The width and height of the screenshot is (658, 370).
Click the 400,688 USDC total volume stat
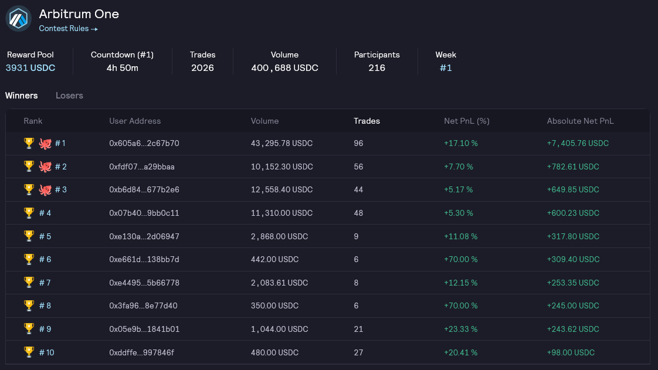coord(284,68)
